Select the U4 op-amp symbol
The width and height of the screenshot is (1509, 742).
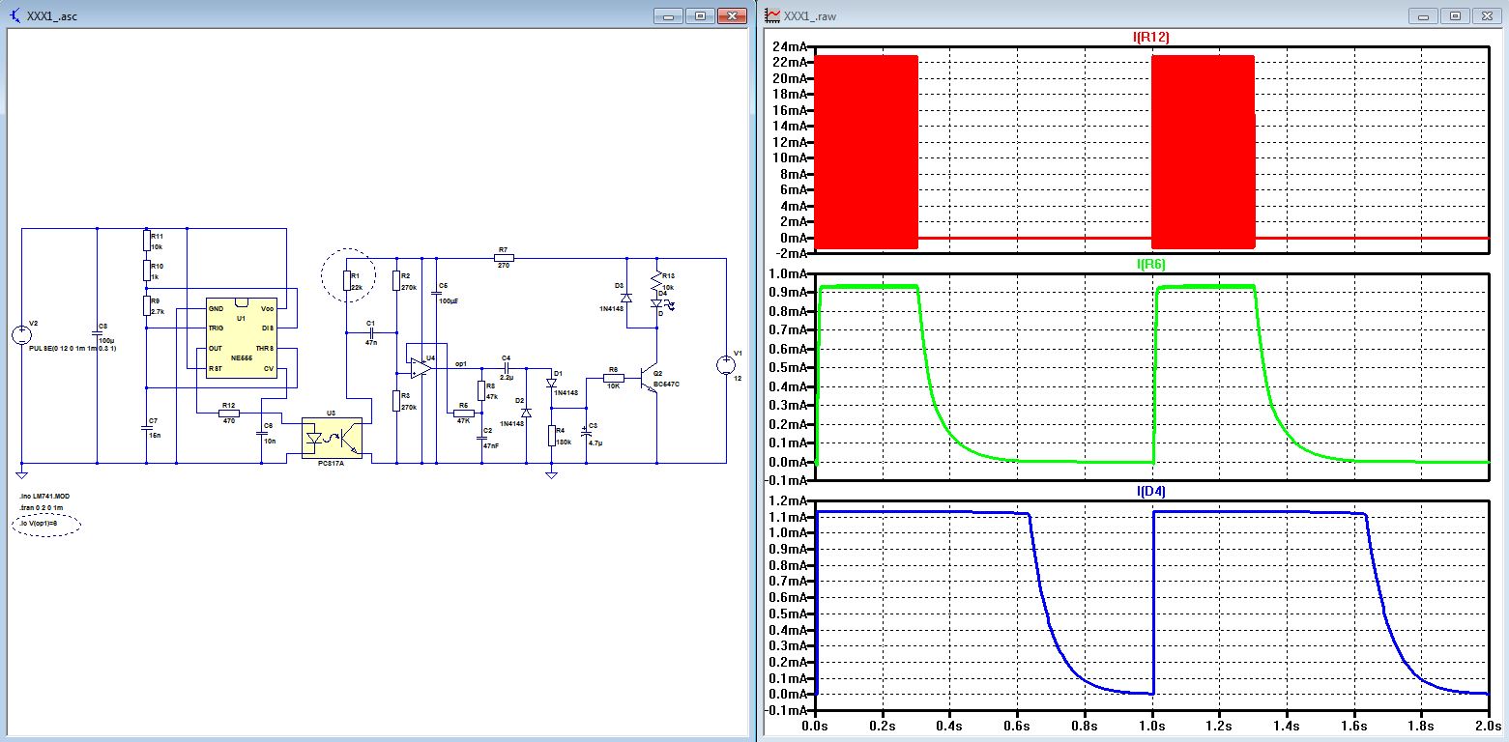pos(421,367)
